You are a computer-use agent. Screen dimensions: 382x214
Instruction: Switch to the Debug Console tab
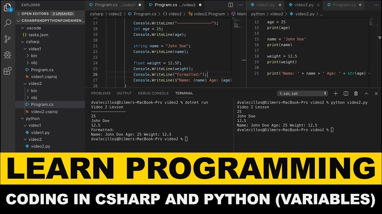click(x=153, y=93)
